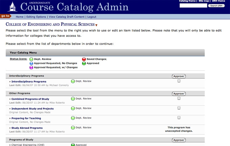Click the dark green Approved legend icon
The image size is (230, 146).
[x=84, y=63]
